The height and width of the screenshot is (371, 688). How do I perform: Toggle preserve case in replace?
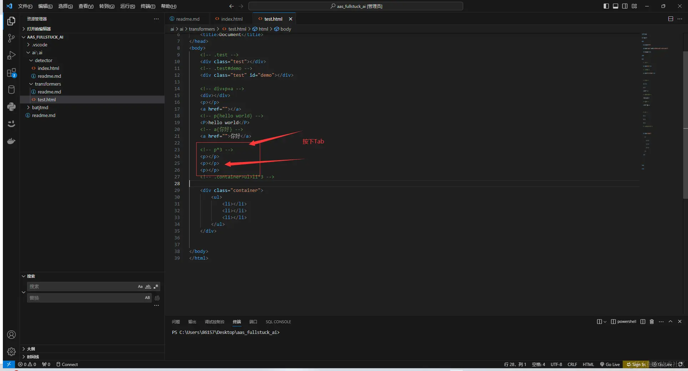click(147, 298)
